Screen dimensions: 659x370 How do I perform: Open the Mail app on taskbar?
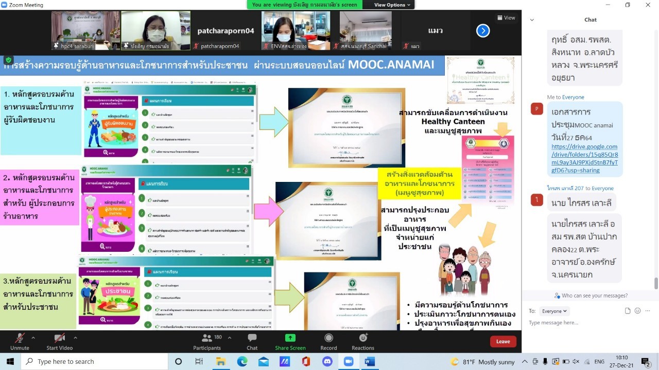264,362
